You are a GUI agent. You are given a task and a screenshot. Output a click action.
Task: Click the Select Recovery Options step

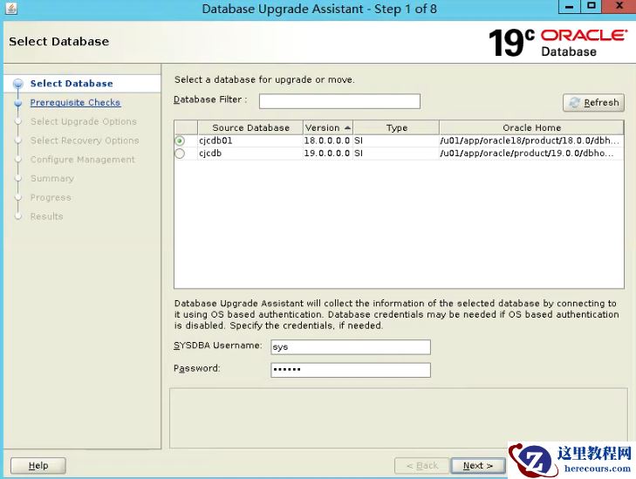tap(85, 140)
